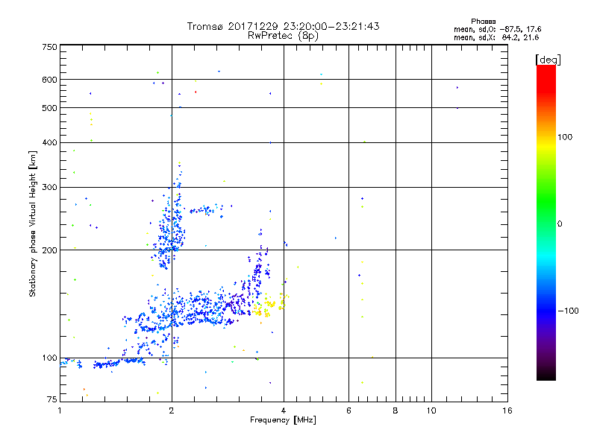This screenshot has width=597, height=447.
Task: Click the 10 MHz frequency axis tick label
Action: click(431, 410)
